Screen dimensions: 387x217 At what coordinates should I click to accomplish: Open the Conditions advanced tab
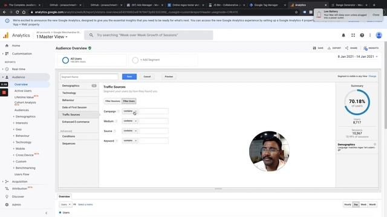click(x=79, y=136)
